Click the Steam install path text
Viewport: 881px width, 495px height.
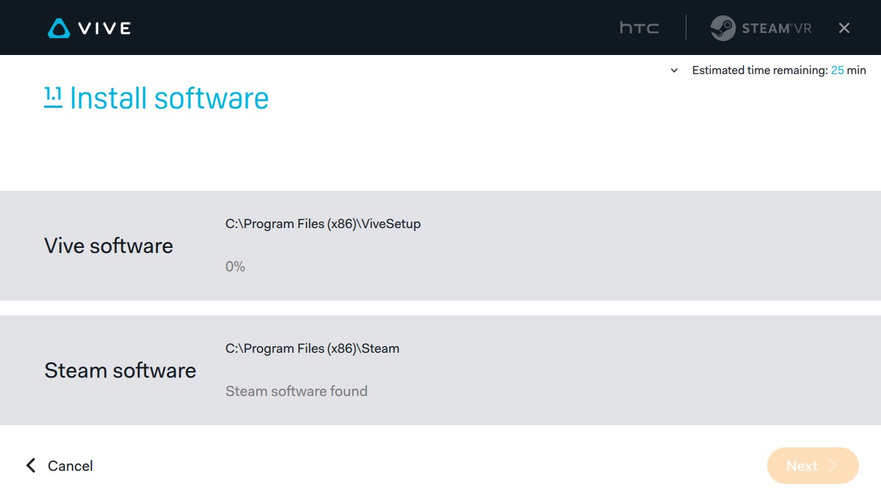312,348
